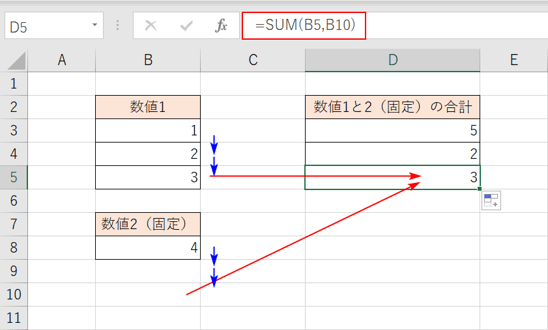The height and width of the screenshot is (330, 548).
Task: Select row 4 header
Action: pos(14,154)
